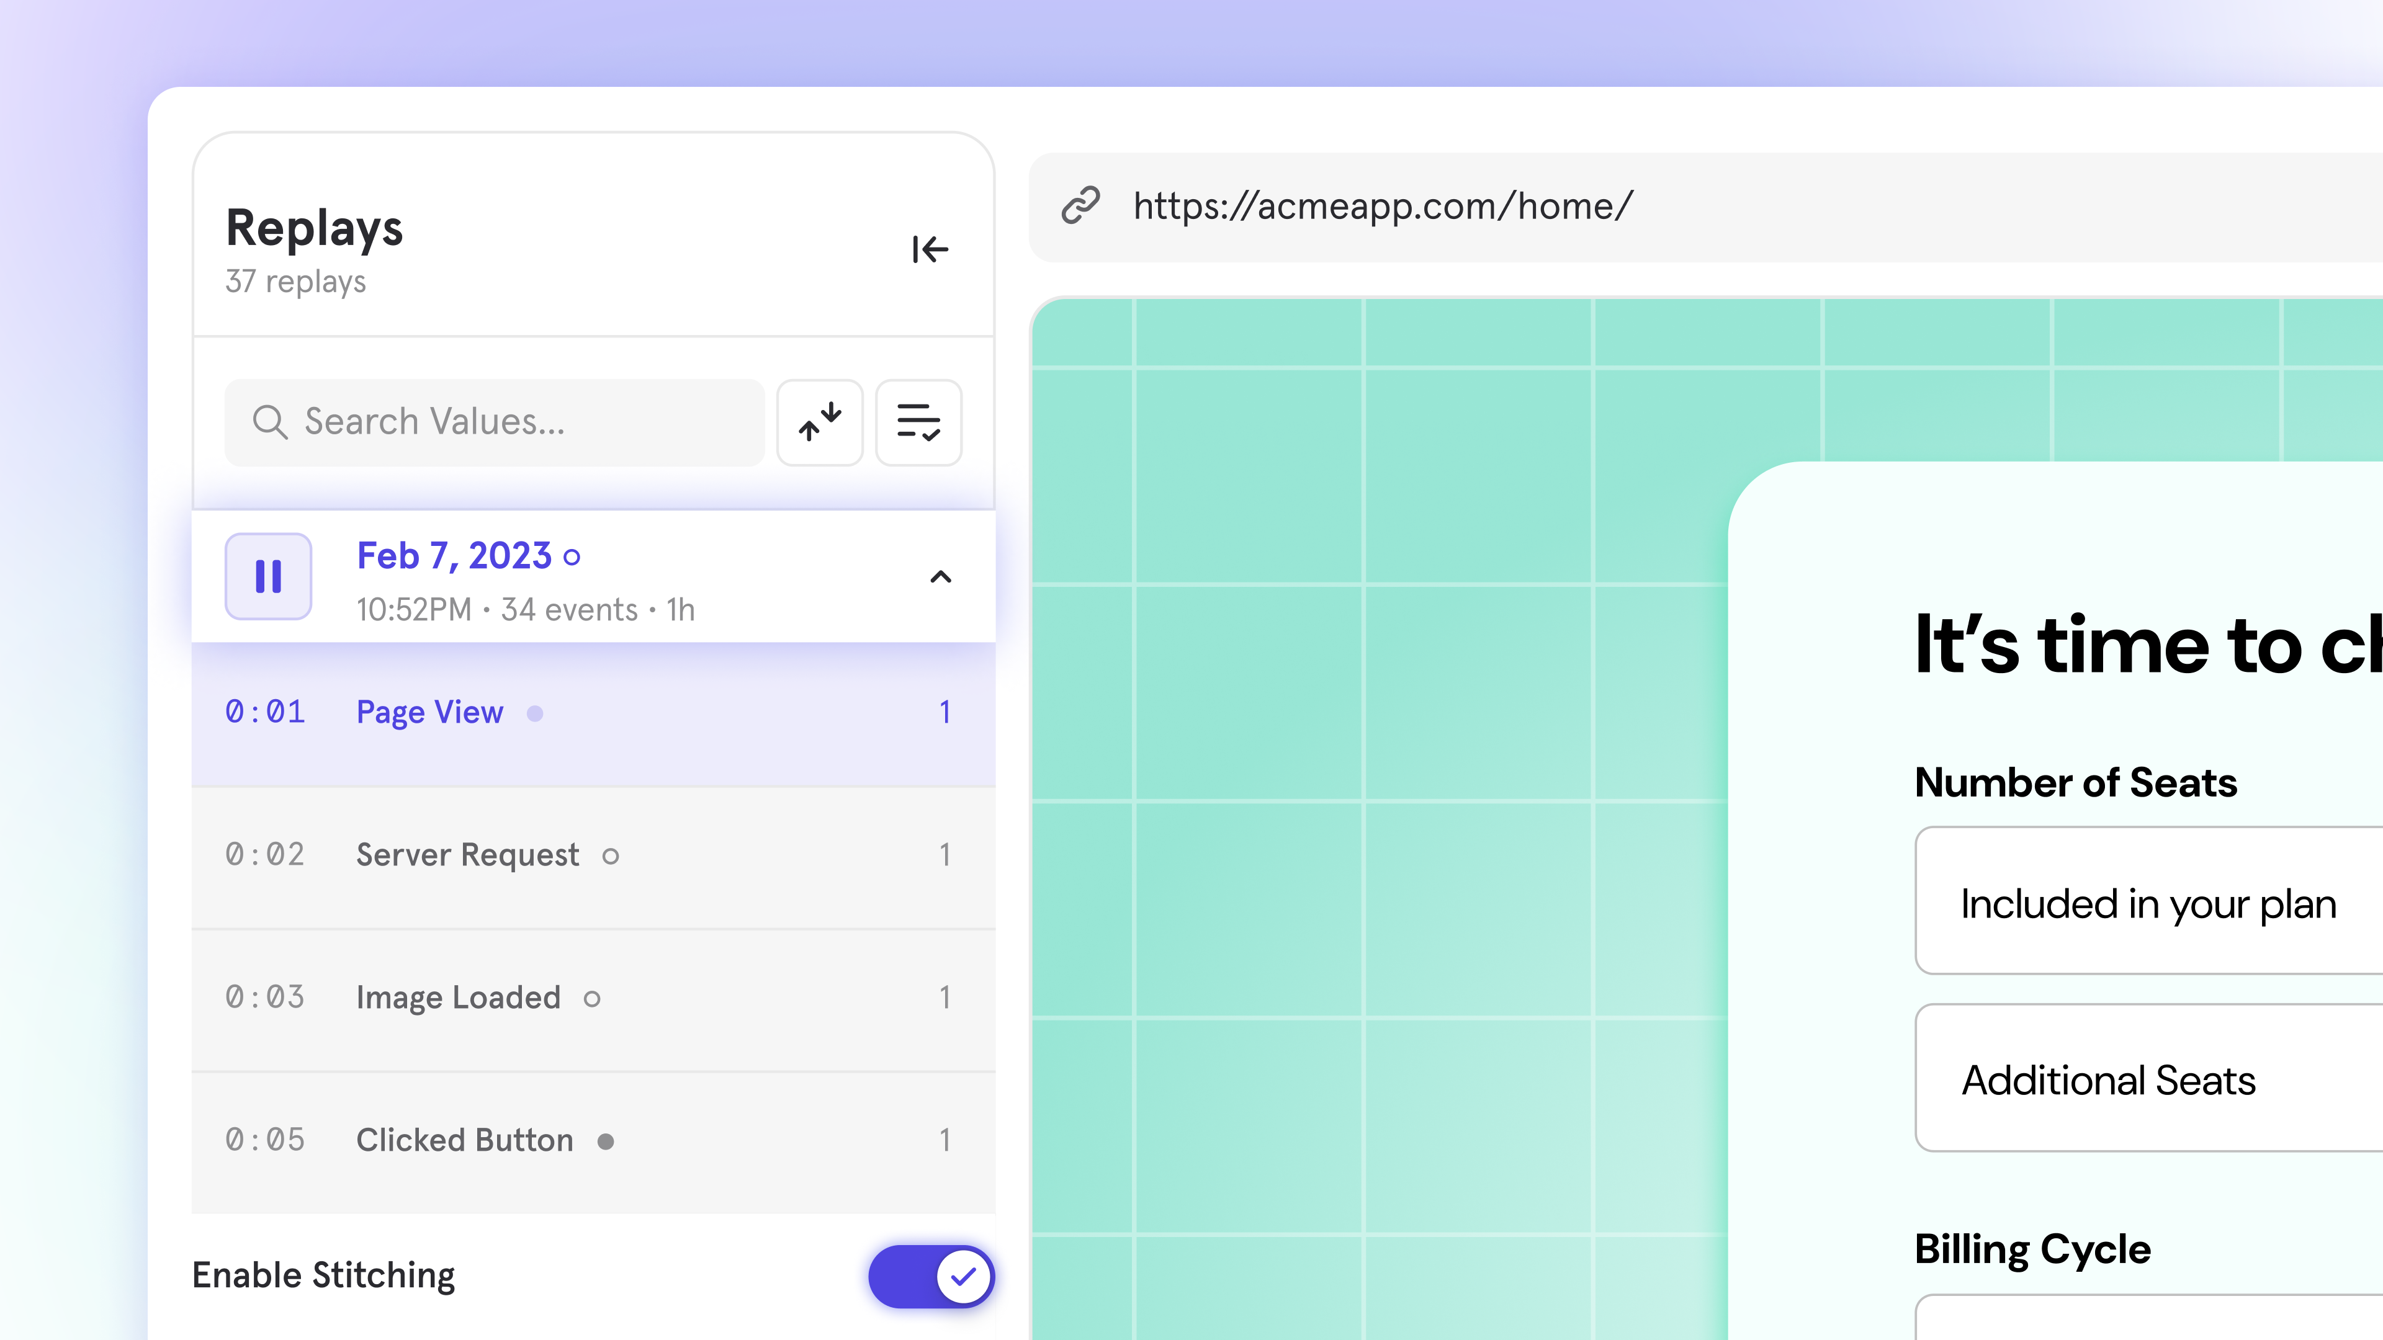The image size is (2383, 1340).
Task: Select the Page View event row
Action: (x=593, y=713)
